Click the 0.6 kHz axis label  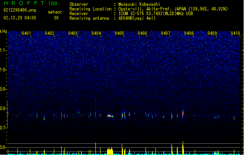click(x=3, y=147)
